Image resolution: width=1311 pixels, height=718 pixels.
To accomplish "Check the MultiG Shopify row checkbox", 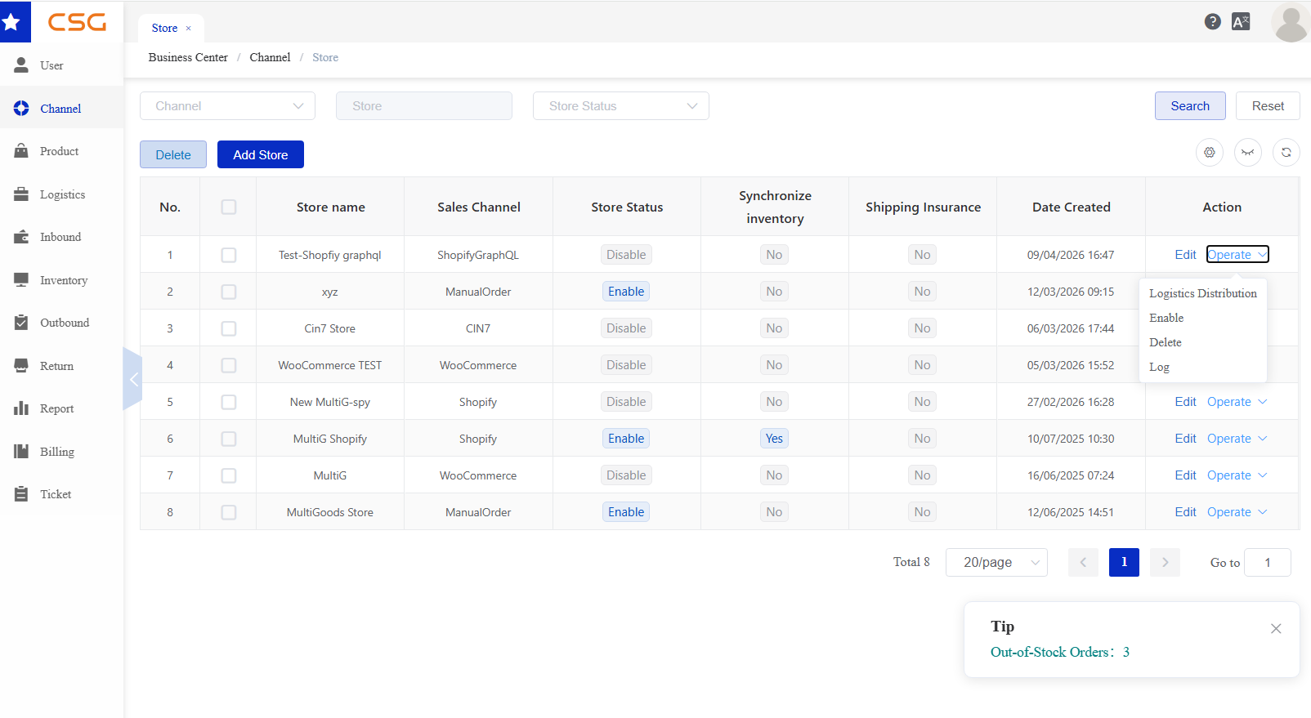I will click(x=229, y=439).
